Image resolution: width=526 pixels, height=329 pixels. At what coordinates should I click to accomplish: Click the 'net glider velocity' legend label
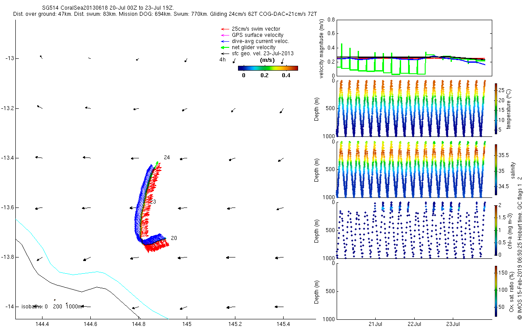pos(253,47)
